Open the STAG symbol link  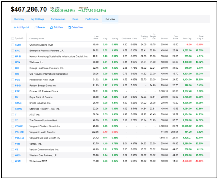pyautogui.click(x=18, y=103)
